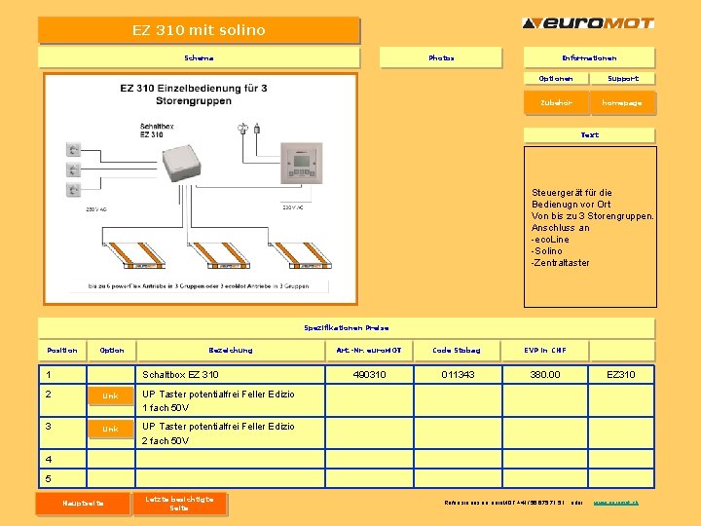The height and width of the screenshot is (526, 701).
Task: Click the EZ 310 mit solino title
Action: (x=199, y=30)
